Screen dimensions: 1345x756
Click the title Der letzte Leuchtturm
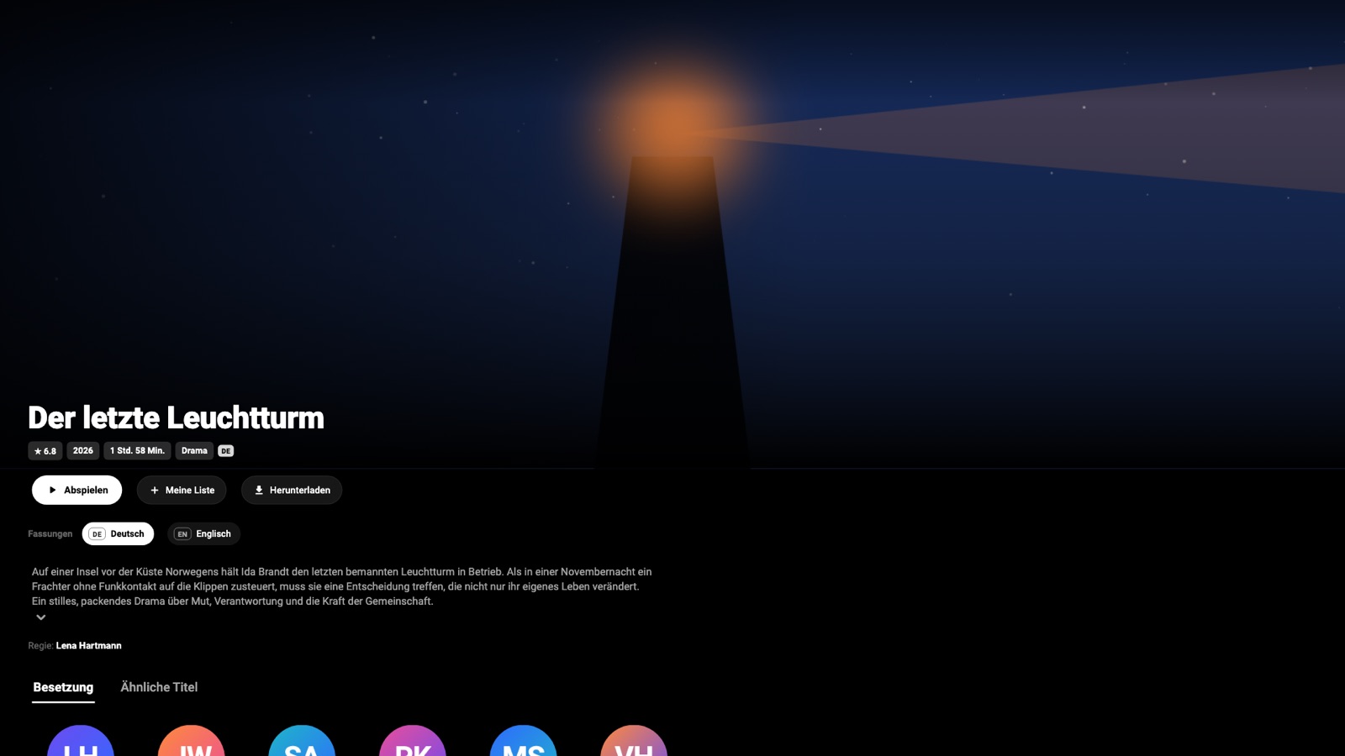click(x=176, y=417)
